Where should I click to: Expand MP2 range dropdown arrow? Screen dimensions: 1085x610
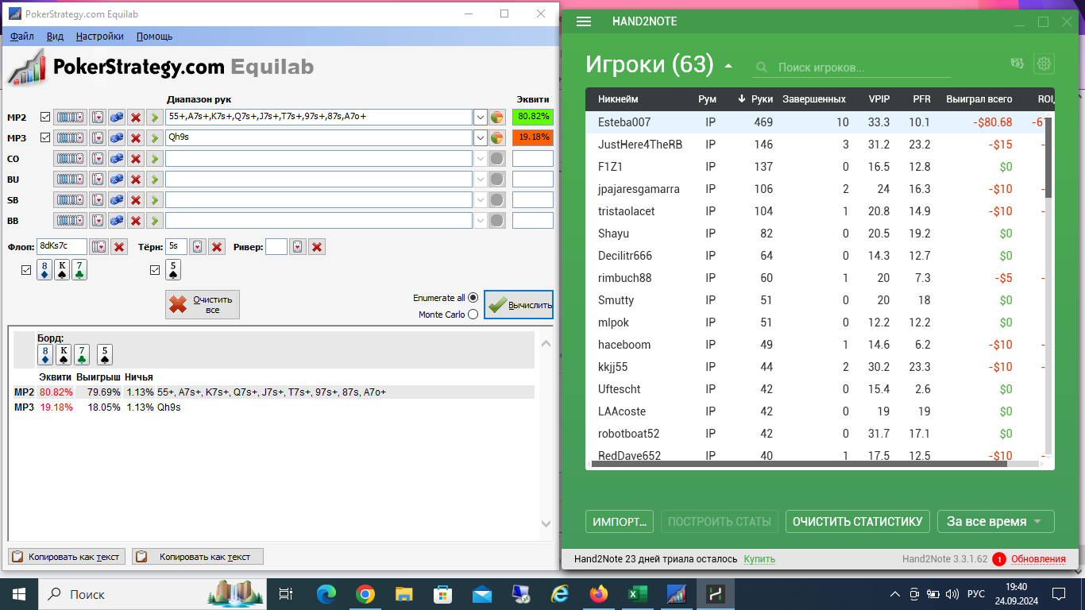click(x=481, y=117)
